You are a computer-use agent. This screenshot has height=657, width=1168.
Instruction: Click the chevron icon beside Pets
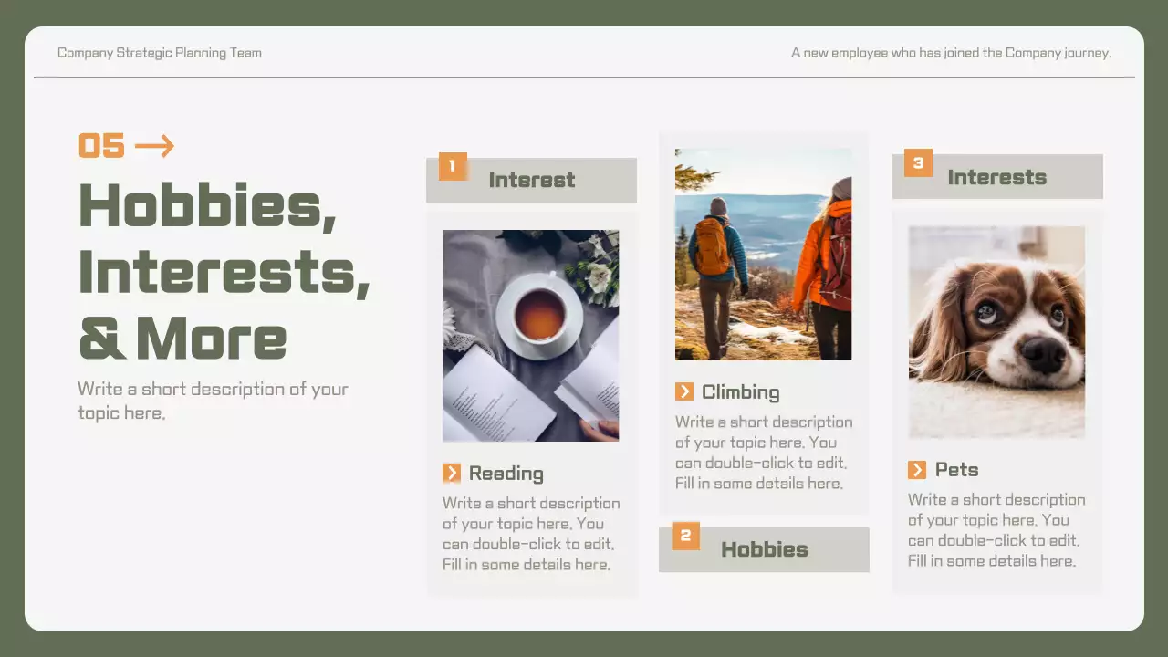click(917, 470)
